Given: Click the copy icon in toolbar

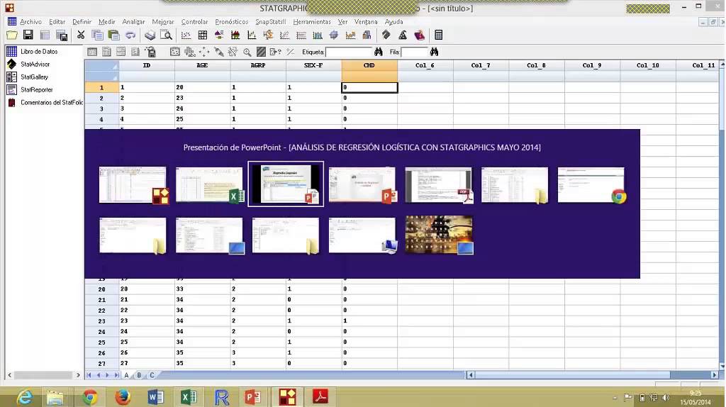Looking at the screenshot, I should tap(97, 35).
